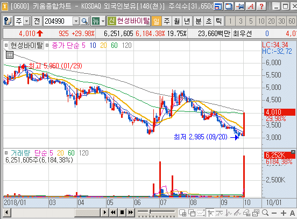The width and height of the screenshot is (297, 219).
Task: Click the rewind playback button
Action: (x=114, y=213)
